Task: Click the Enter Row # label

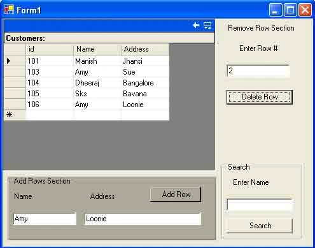Action: tap(258, 48)
